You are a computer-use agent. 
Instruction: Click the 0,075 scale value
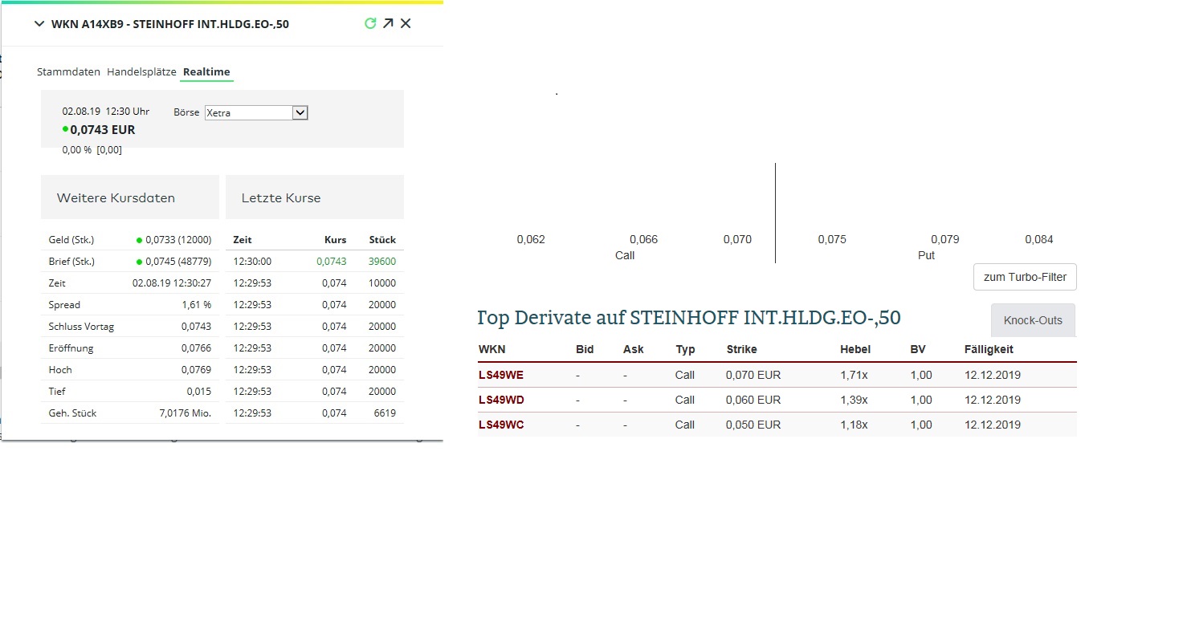(832, 239)
